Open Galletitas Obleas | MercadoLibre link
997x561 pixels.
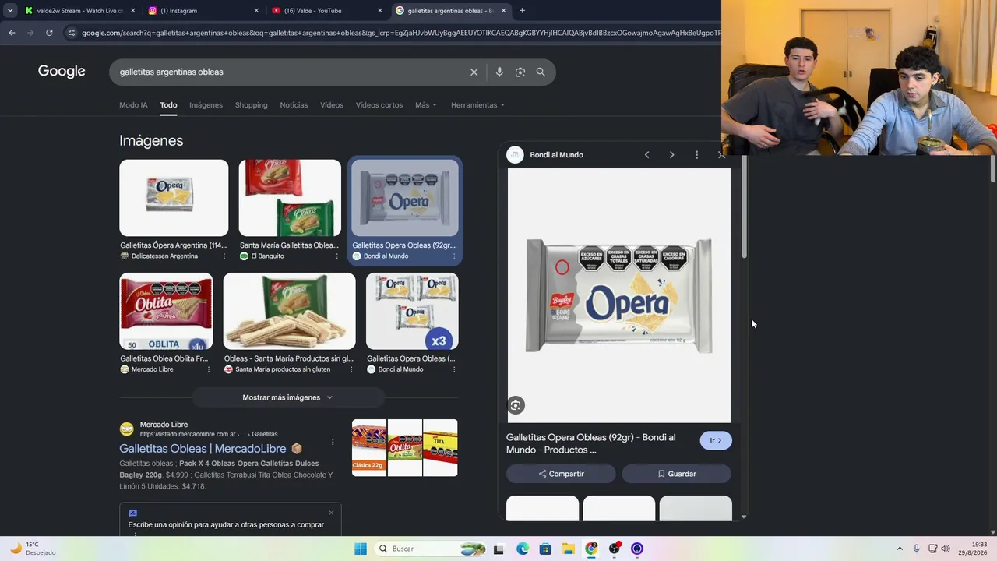point(203,449)
